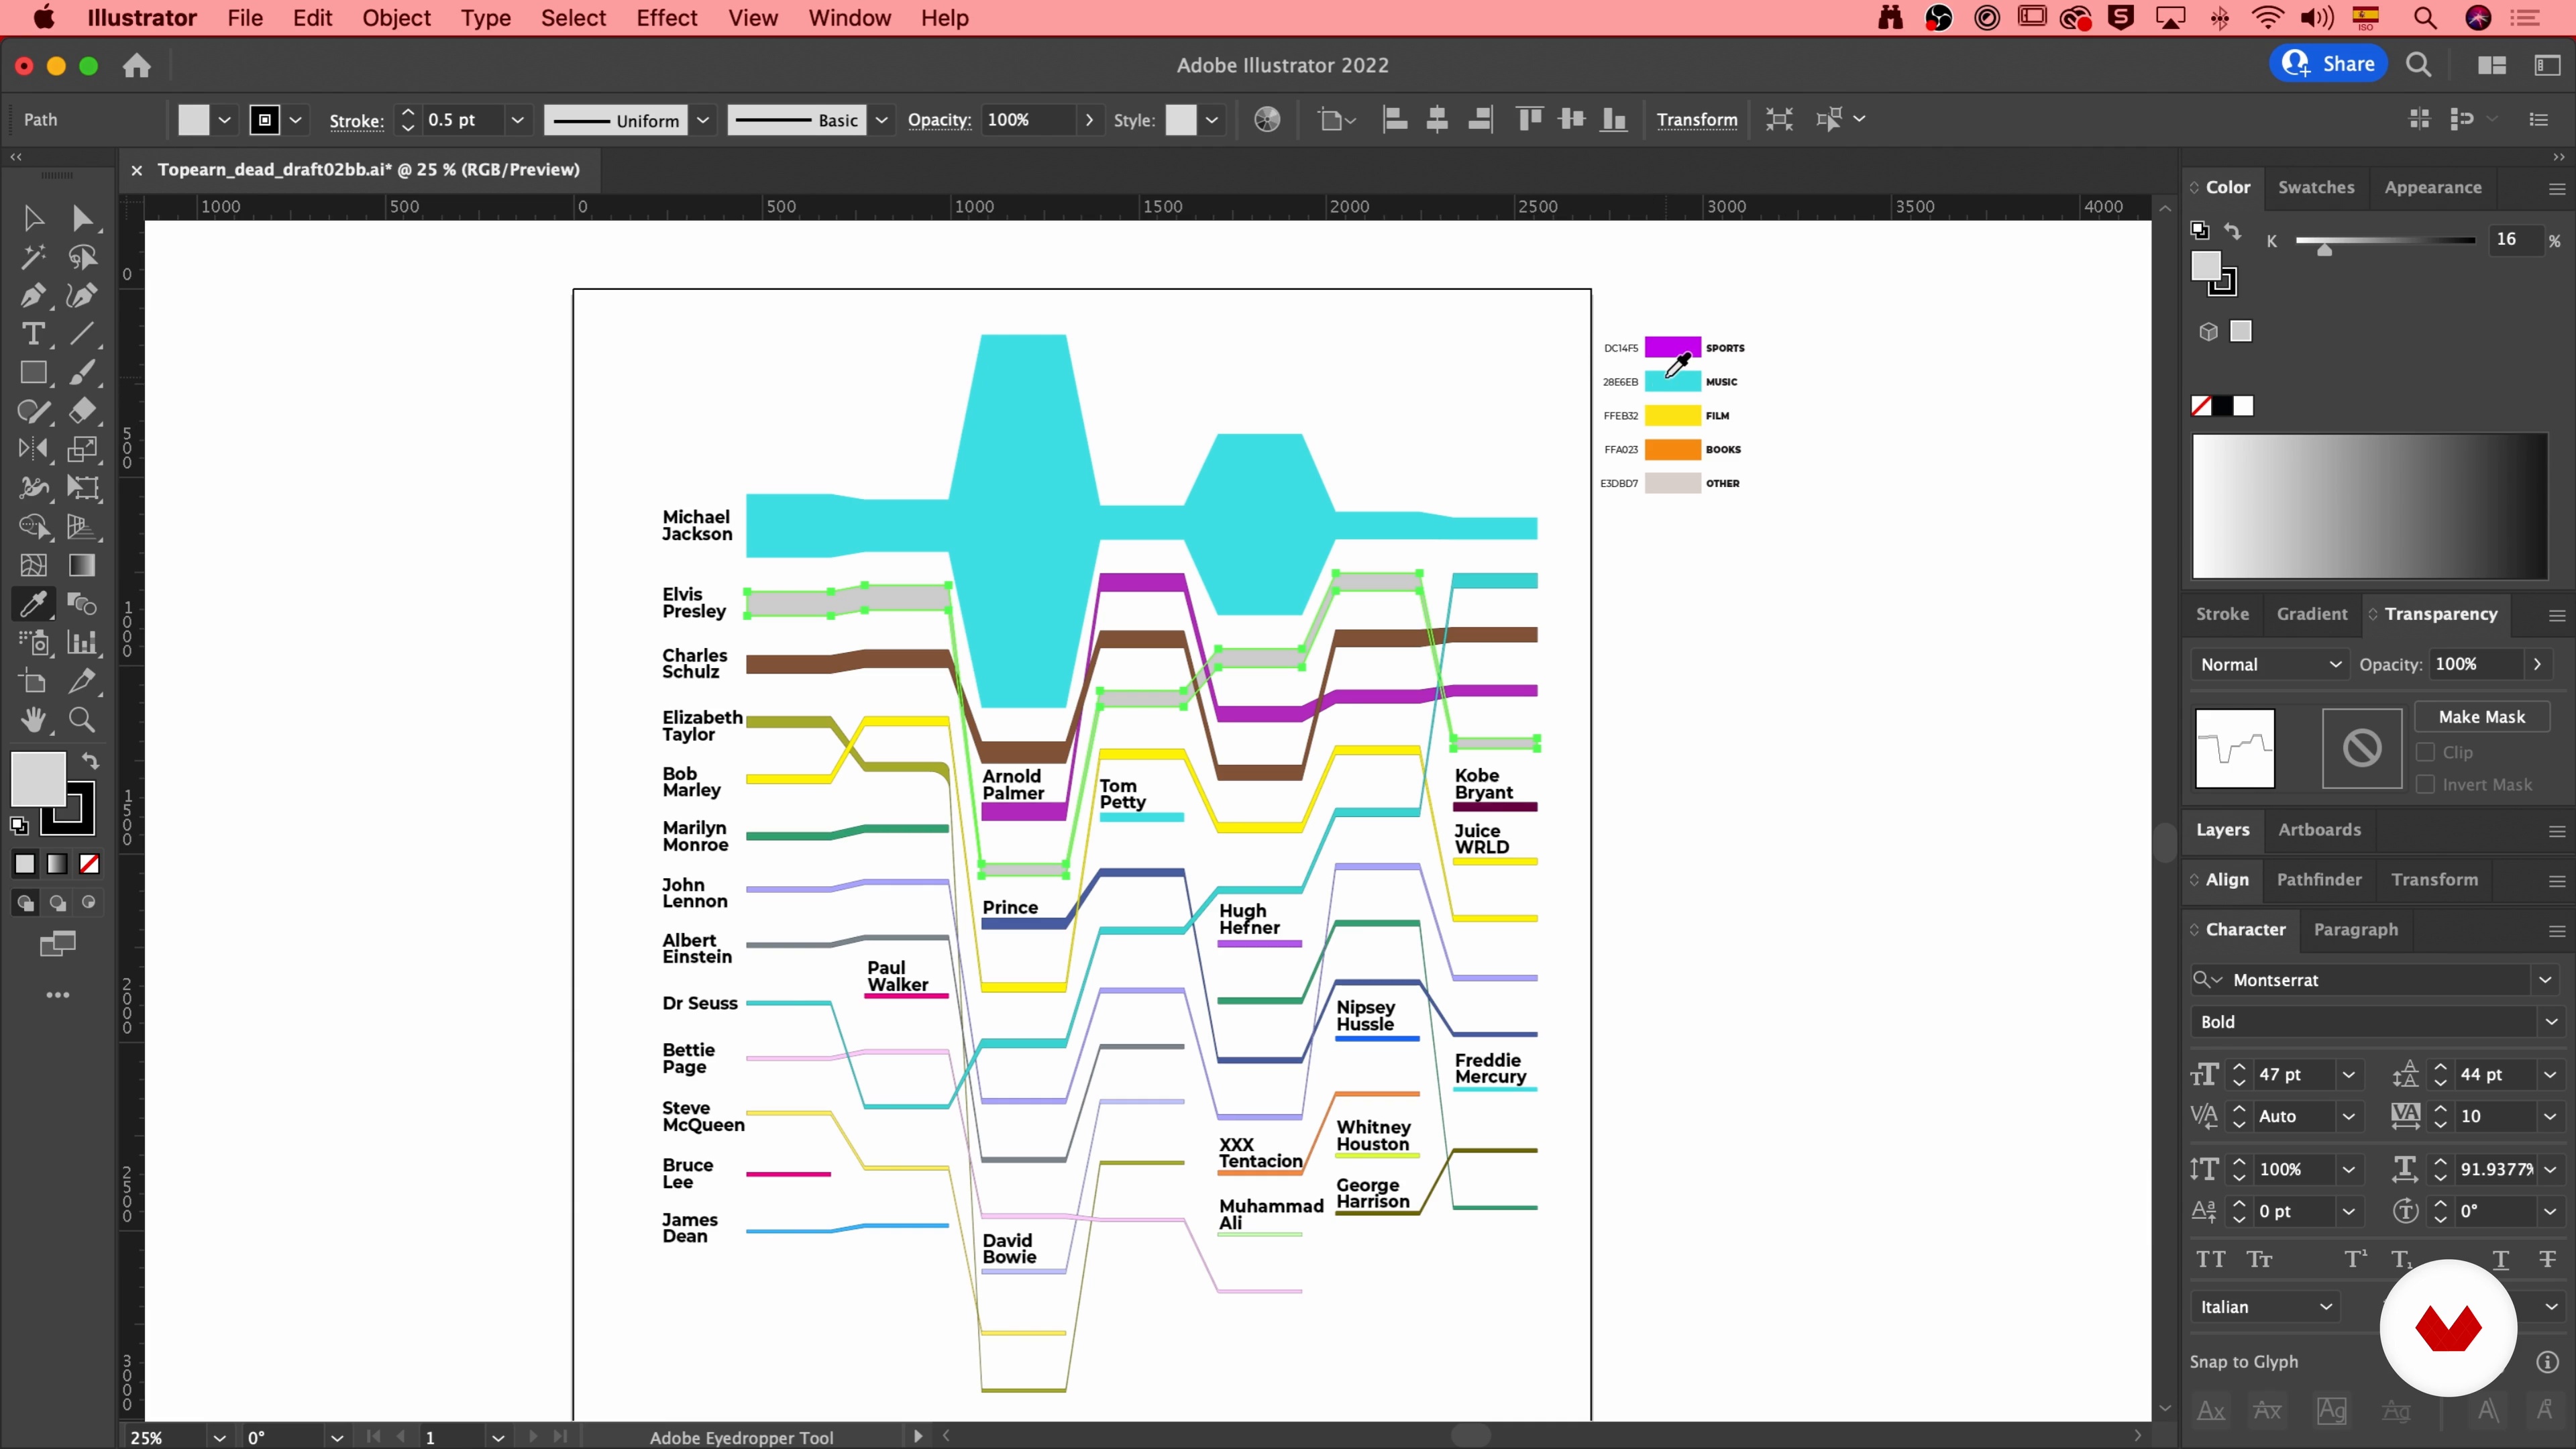Toggle Superscript text style

pos(2356,1260)
